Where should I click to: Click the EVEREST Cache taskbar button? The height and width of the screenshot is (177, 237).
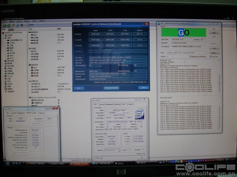pos(57,164)
